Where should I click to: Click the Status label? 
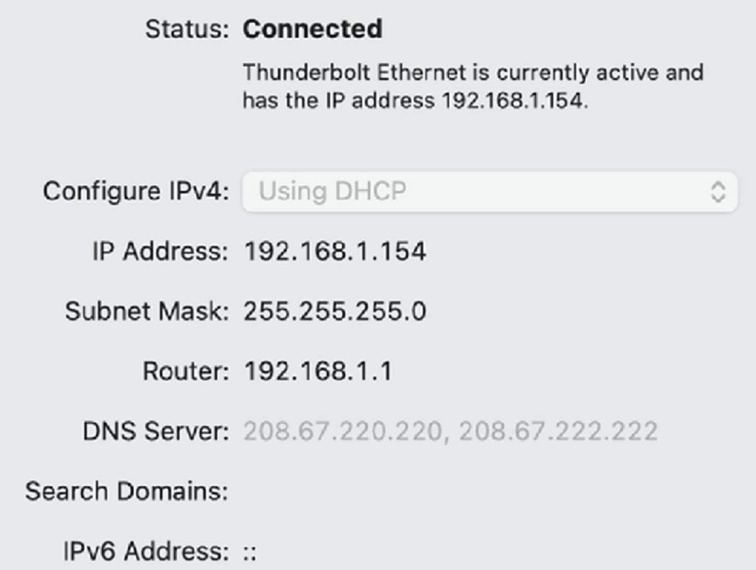tap(185, 29)
